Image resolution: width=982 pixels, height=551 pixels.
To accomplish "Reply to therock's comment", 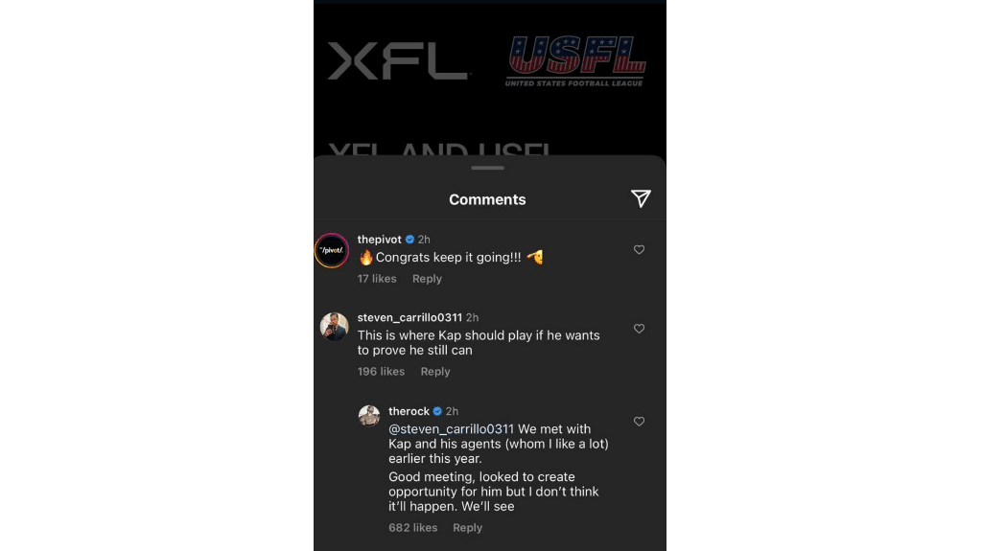I will 467,527.
